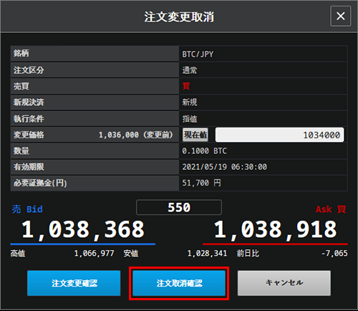This screenshot has height=311, width=358.
Task: Click the price input field showing 1034000
Action: 279,135
